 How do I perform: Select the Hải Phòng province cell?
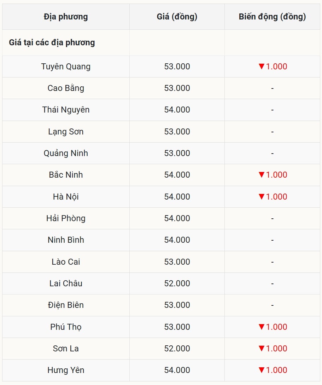(66, 218)
